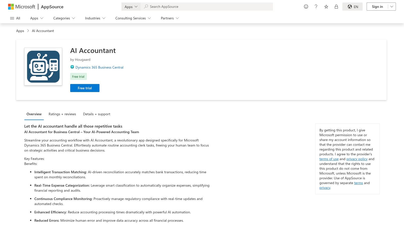The image size is (404, 227).
Task: Click the star saved items icon
Action: (326, 7)
